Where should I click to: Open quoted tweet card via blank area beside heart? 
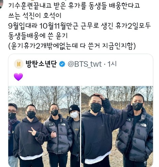[x=87, y=77]
